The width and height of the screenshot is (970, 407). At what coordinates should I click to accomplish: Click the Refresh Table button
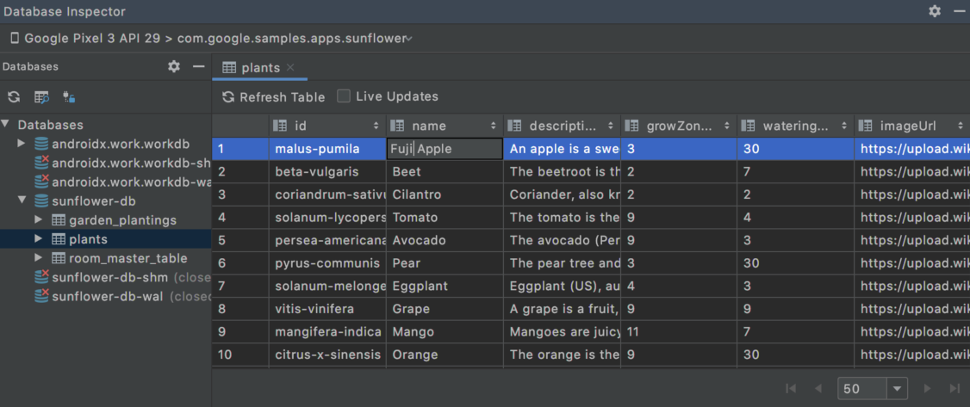click(273, 96)
